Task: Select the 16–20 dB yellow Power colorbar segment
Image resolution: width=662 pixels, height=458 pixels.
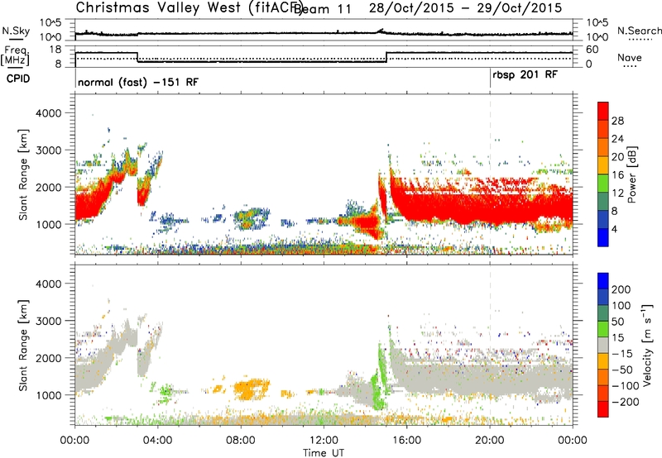Action: pyautogui.click(x=603, y=165)
